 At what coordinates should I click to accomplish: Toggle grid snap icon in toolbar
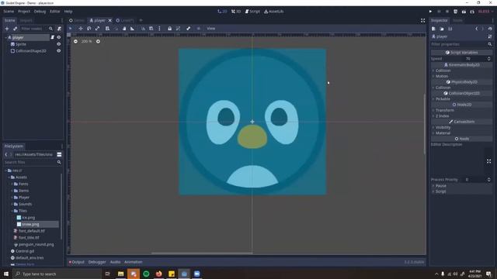click(x=151, y=29)
